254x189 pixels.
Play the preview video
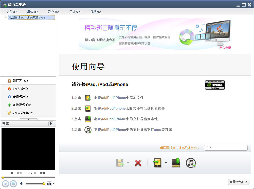pos(5,184)
